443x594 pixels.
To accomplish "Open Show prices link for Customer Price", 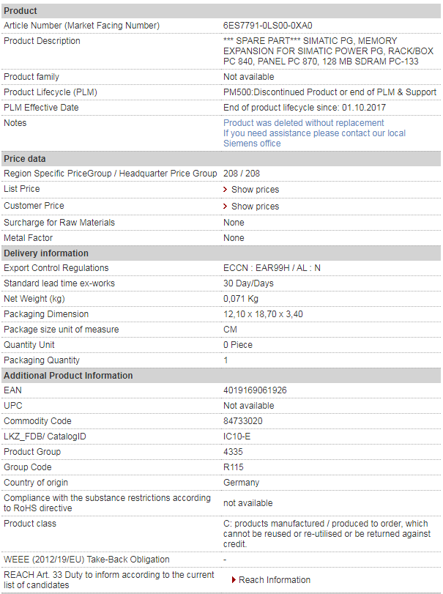I will 256,206.
